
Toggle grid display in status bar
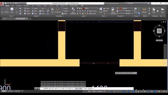coord(104,92)
